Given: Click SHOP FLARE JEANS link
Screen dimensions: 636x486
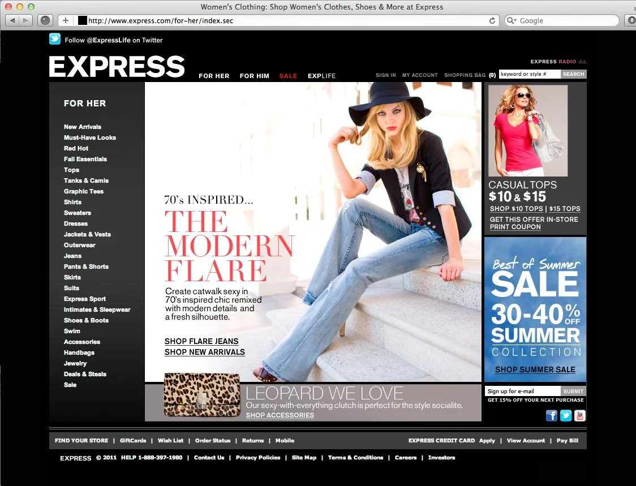Looking at the screenshot, I should click(x=201, y=341).
